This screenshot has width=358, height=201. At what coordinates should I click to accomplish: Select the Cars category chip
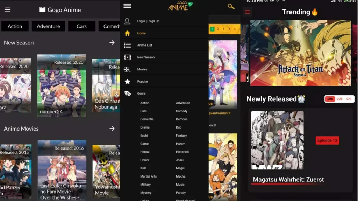(81, 26)
